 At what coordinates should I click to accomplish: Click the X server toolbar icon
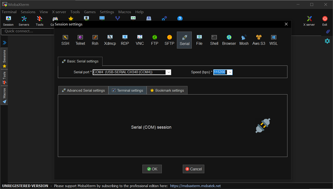pos(309,21)
